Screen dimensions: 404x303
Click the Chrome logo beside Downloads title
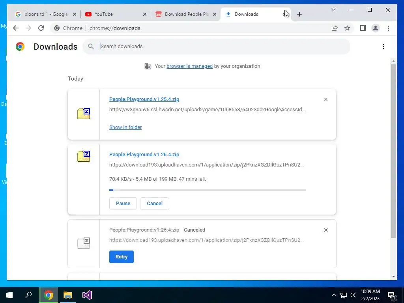[20, 47]
